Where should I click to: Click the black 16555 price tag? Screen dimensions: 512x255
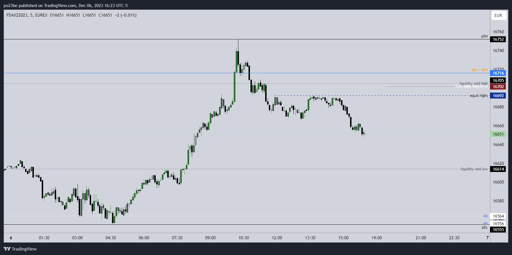coord(498,230)
